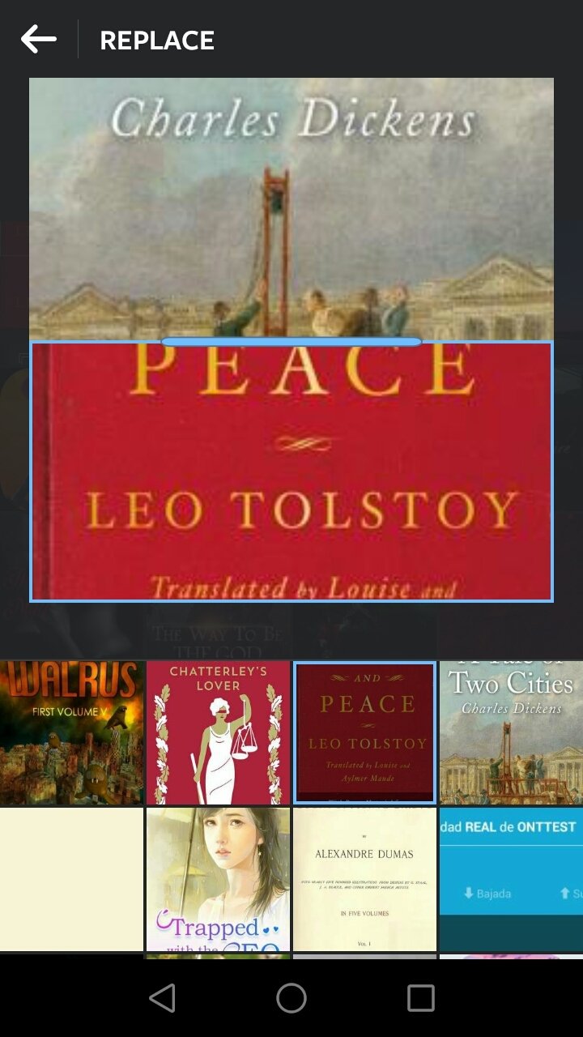Tap the back arrow icon
The height and width of the screenshot is (1037, 583).
pos(38,39)
